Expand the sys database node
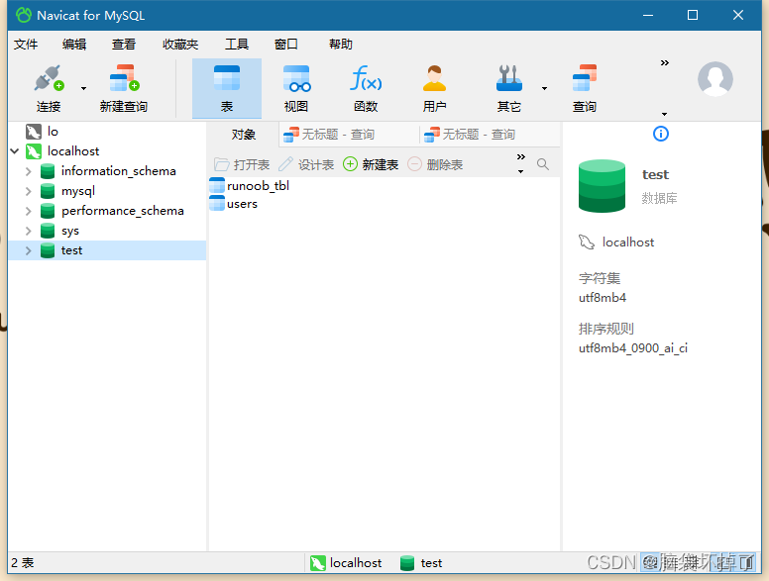Viewport: 769px width, 581px height. pos(29,231)
